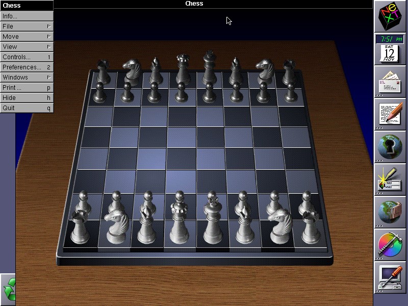Open the color wheel hammer dock icon
Image resolution: width=408 pixels, height=306 pixels.
(390, 245)
